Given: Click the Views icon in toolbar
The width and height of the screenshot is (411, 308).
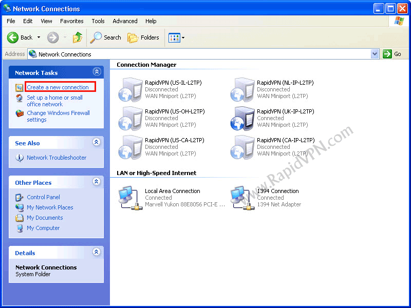Looking at the screenshot, I should coord(174,37).
